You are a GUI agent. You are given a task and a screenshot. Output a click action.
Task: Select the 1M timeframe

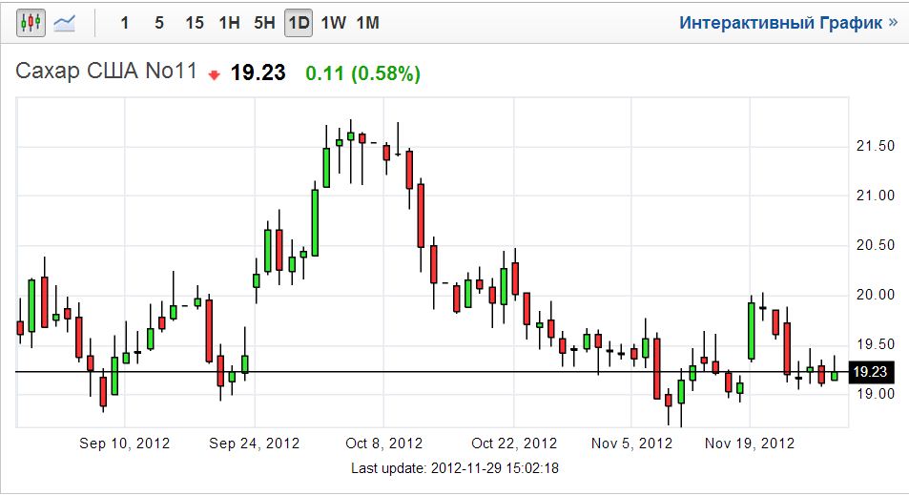(x=367, y=23)
